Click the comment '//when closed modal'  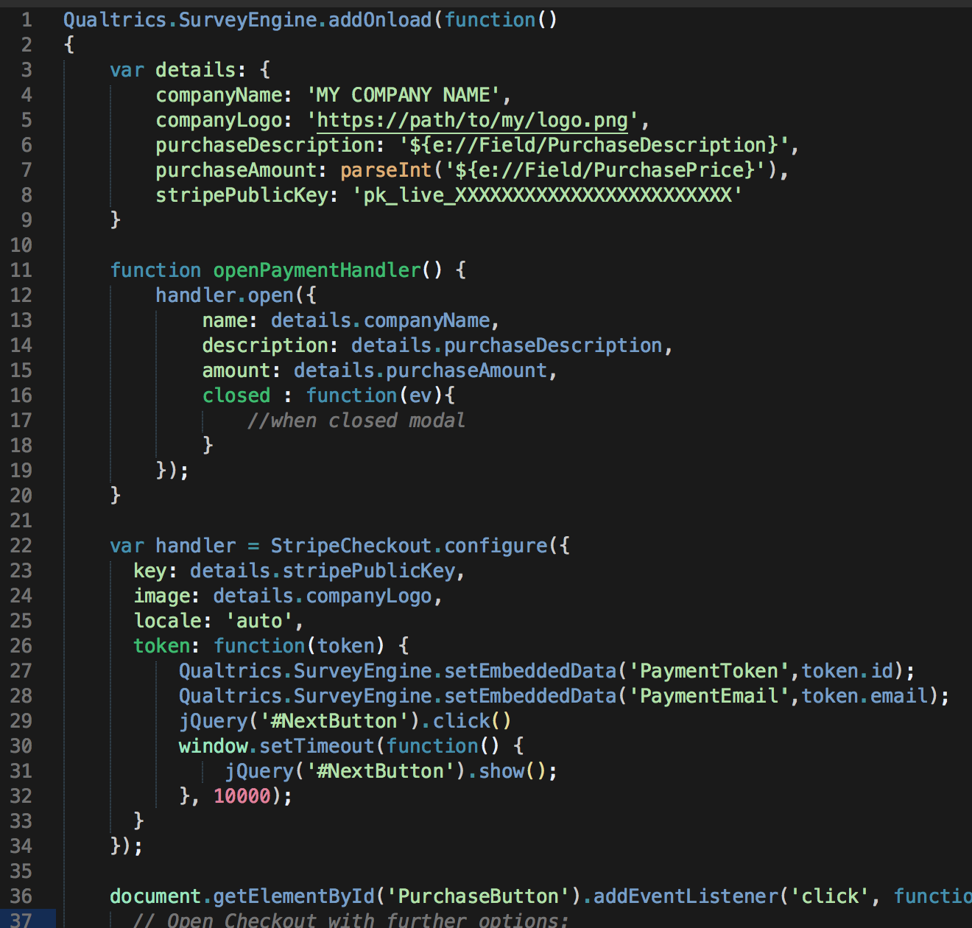coord(356,420)
